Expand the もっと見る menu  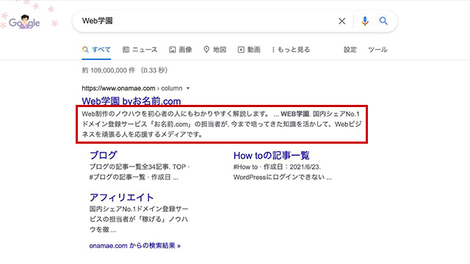pyautogui.click(x=291, y=50)
